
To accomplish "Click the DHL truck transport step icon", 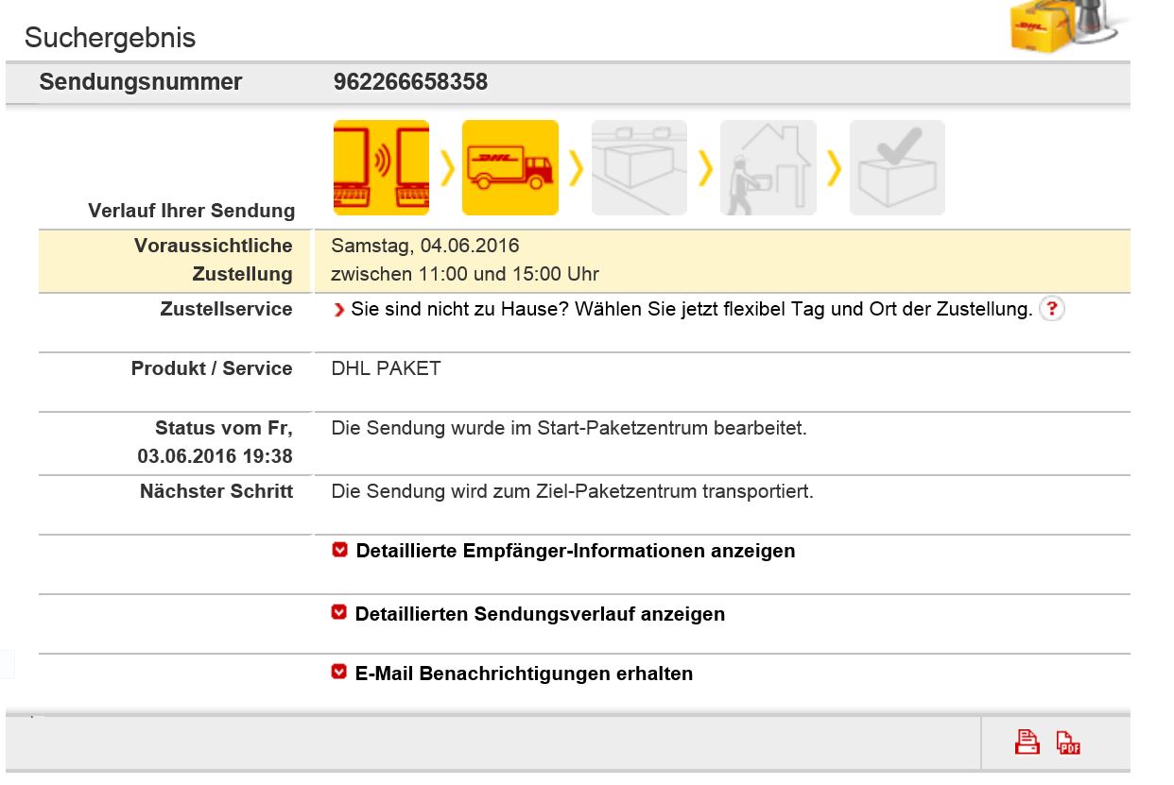I will pyautogui.click(x=510, y=167).
